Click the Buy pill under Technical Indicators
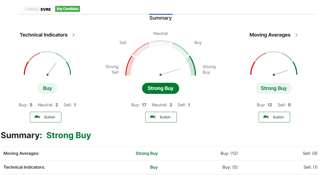Image resolution: width=322 pixels, height=175 pixels. [47, 88]
